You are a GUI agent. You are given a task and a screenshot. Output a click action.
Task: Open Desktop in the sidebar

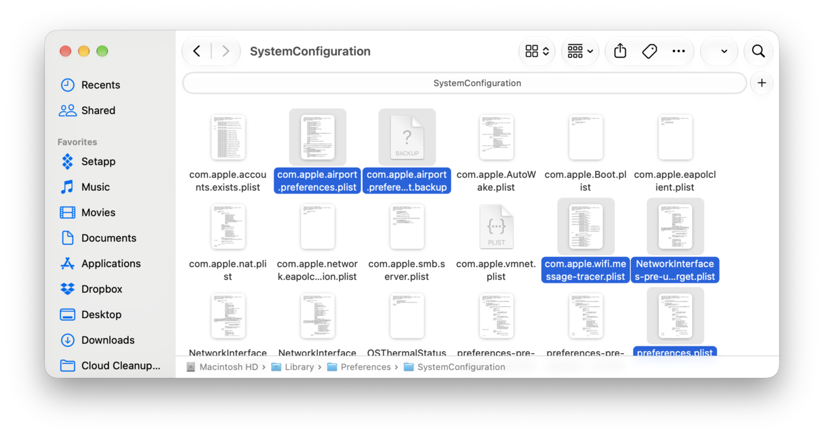point(101,315)
